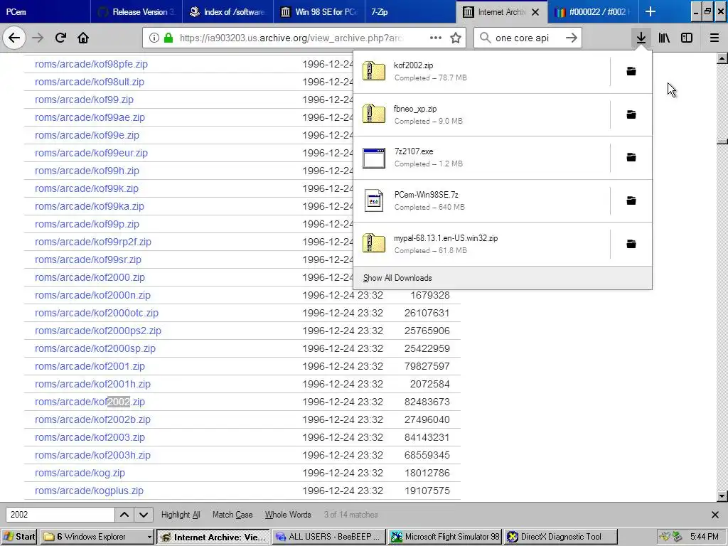Close the find bar
This screenshot has height=546, width=728.
pyautogui.click(x=715, y=515)
